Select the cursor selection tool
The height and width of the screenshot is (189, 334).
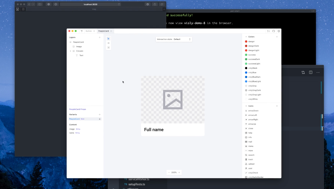point(108,38)
